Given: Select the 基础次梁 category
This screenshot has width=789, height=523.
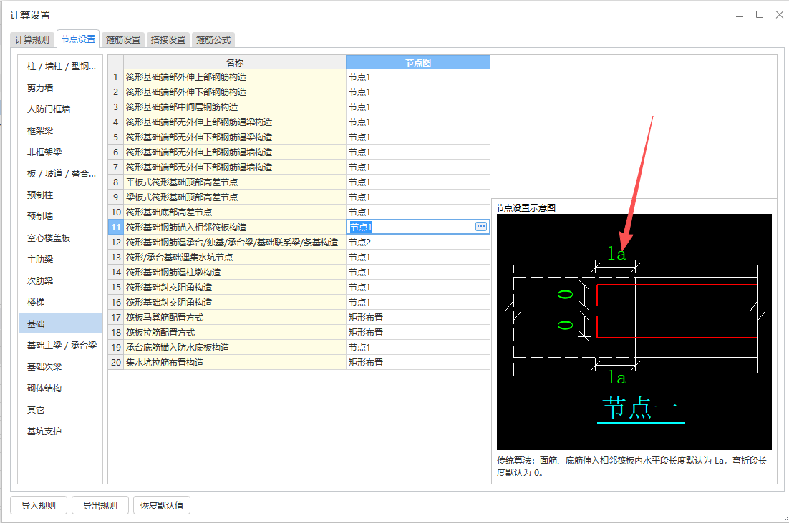Looking at the screenshot, I should [x=60, y=366].
